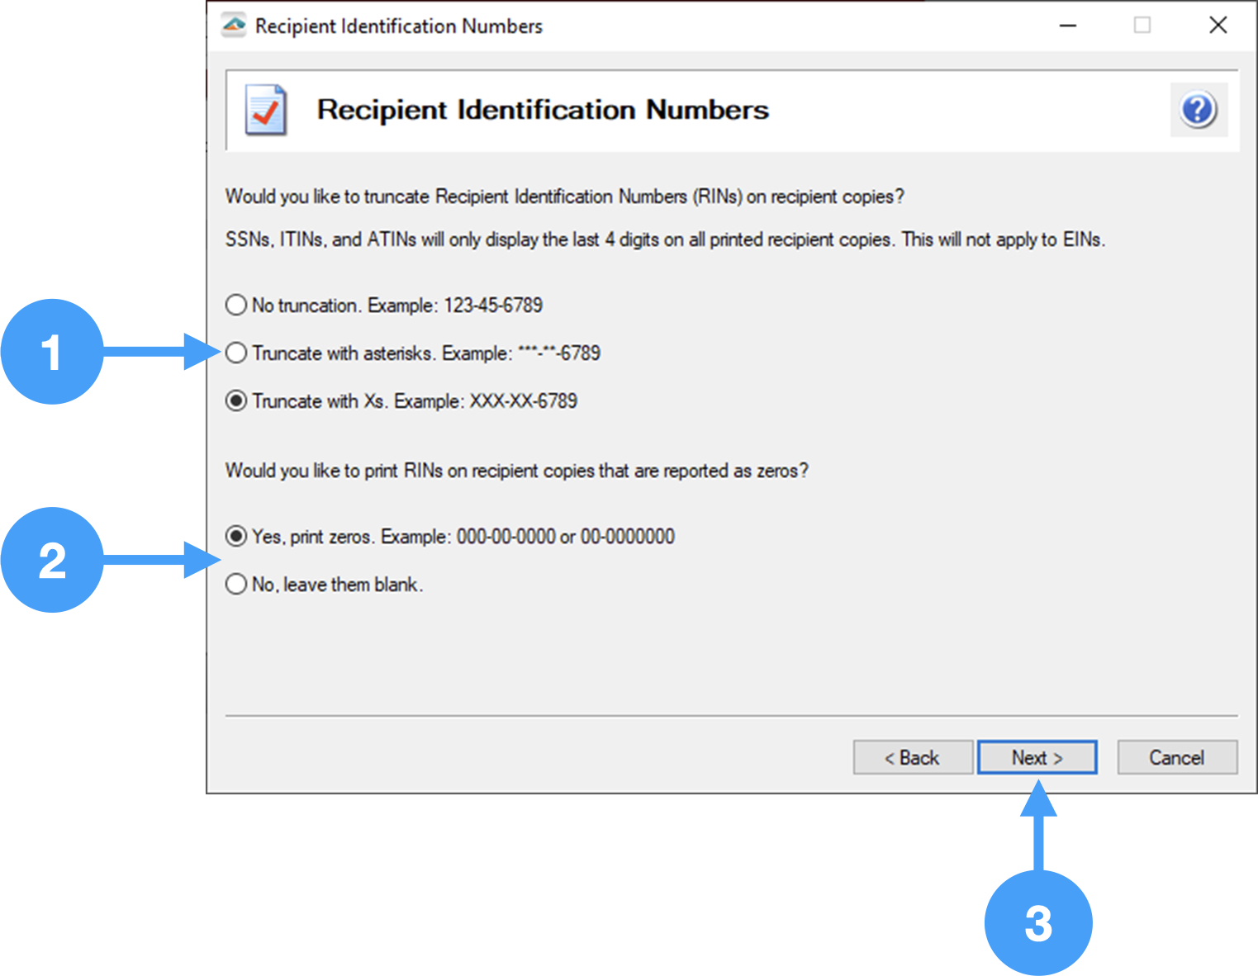Click the window title bar text
This screenshot has height=976, width=1258.
(x=398, y=26)
